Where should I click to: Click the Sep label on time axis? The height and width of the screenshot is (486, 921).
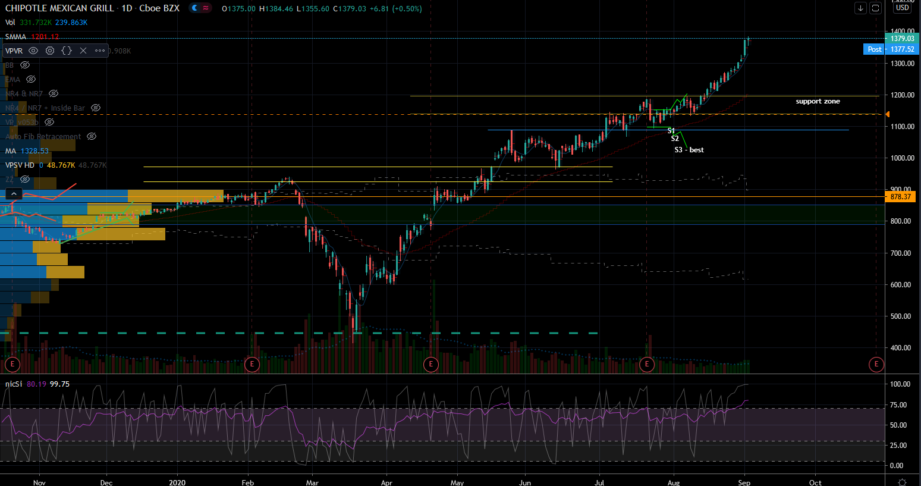tap(744, 482)
